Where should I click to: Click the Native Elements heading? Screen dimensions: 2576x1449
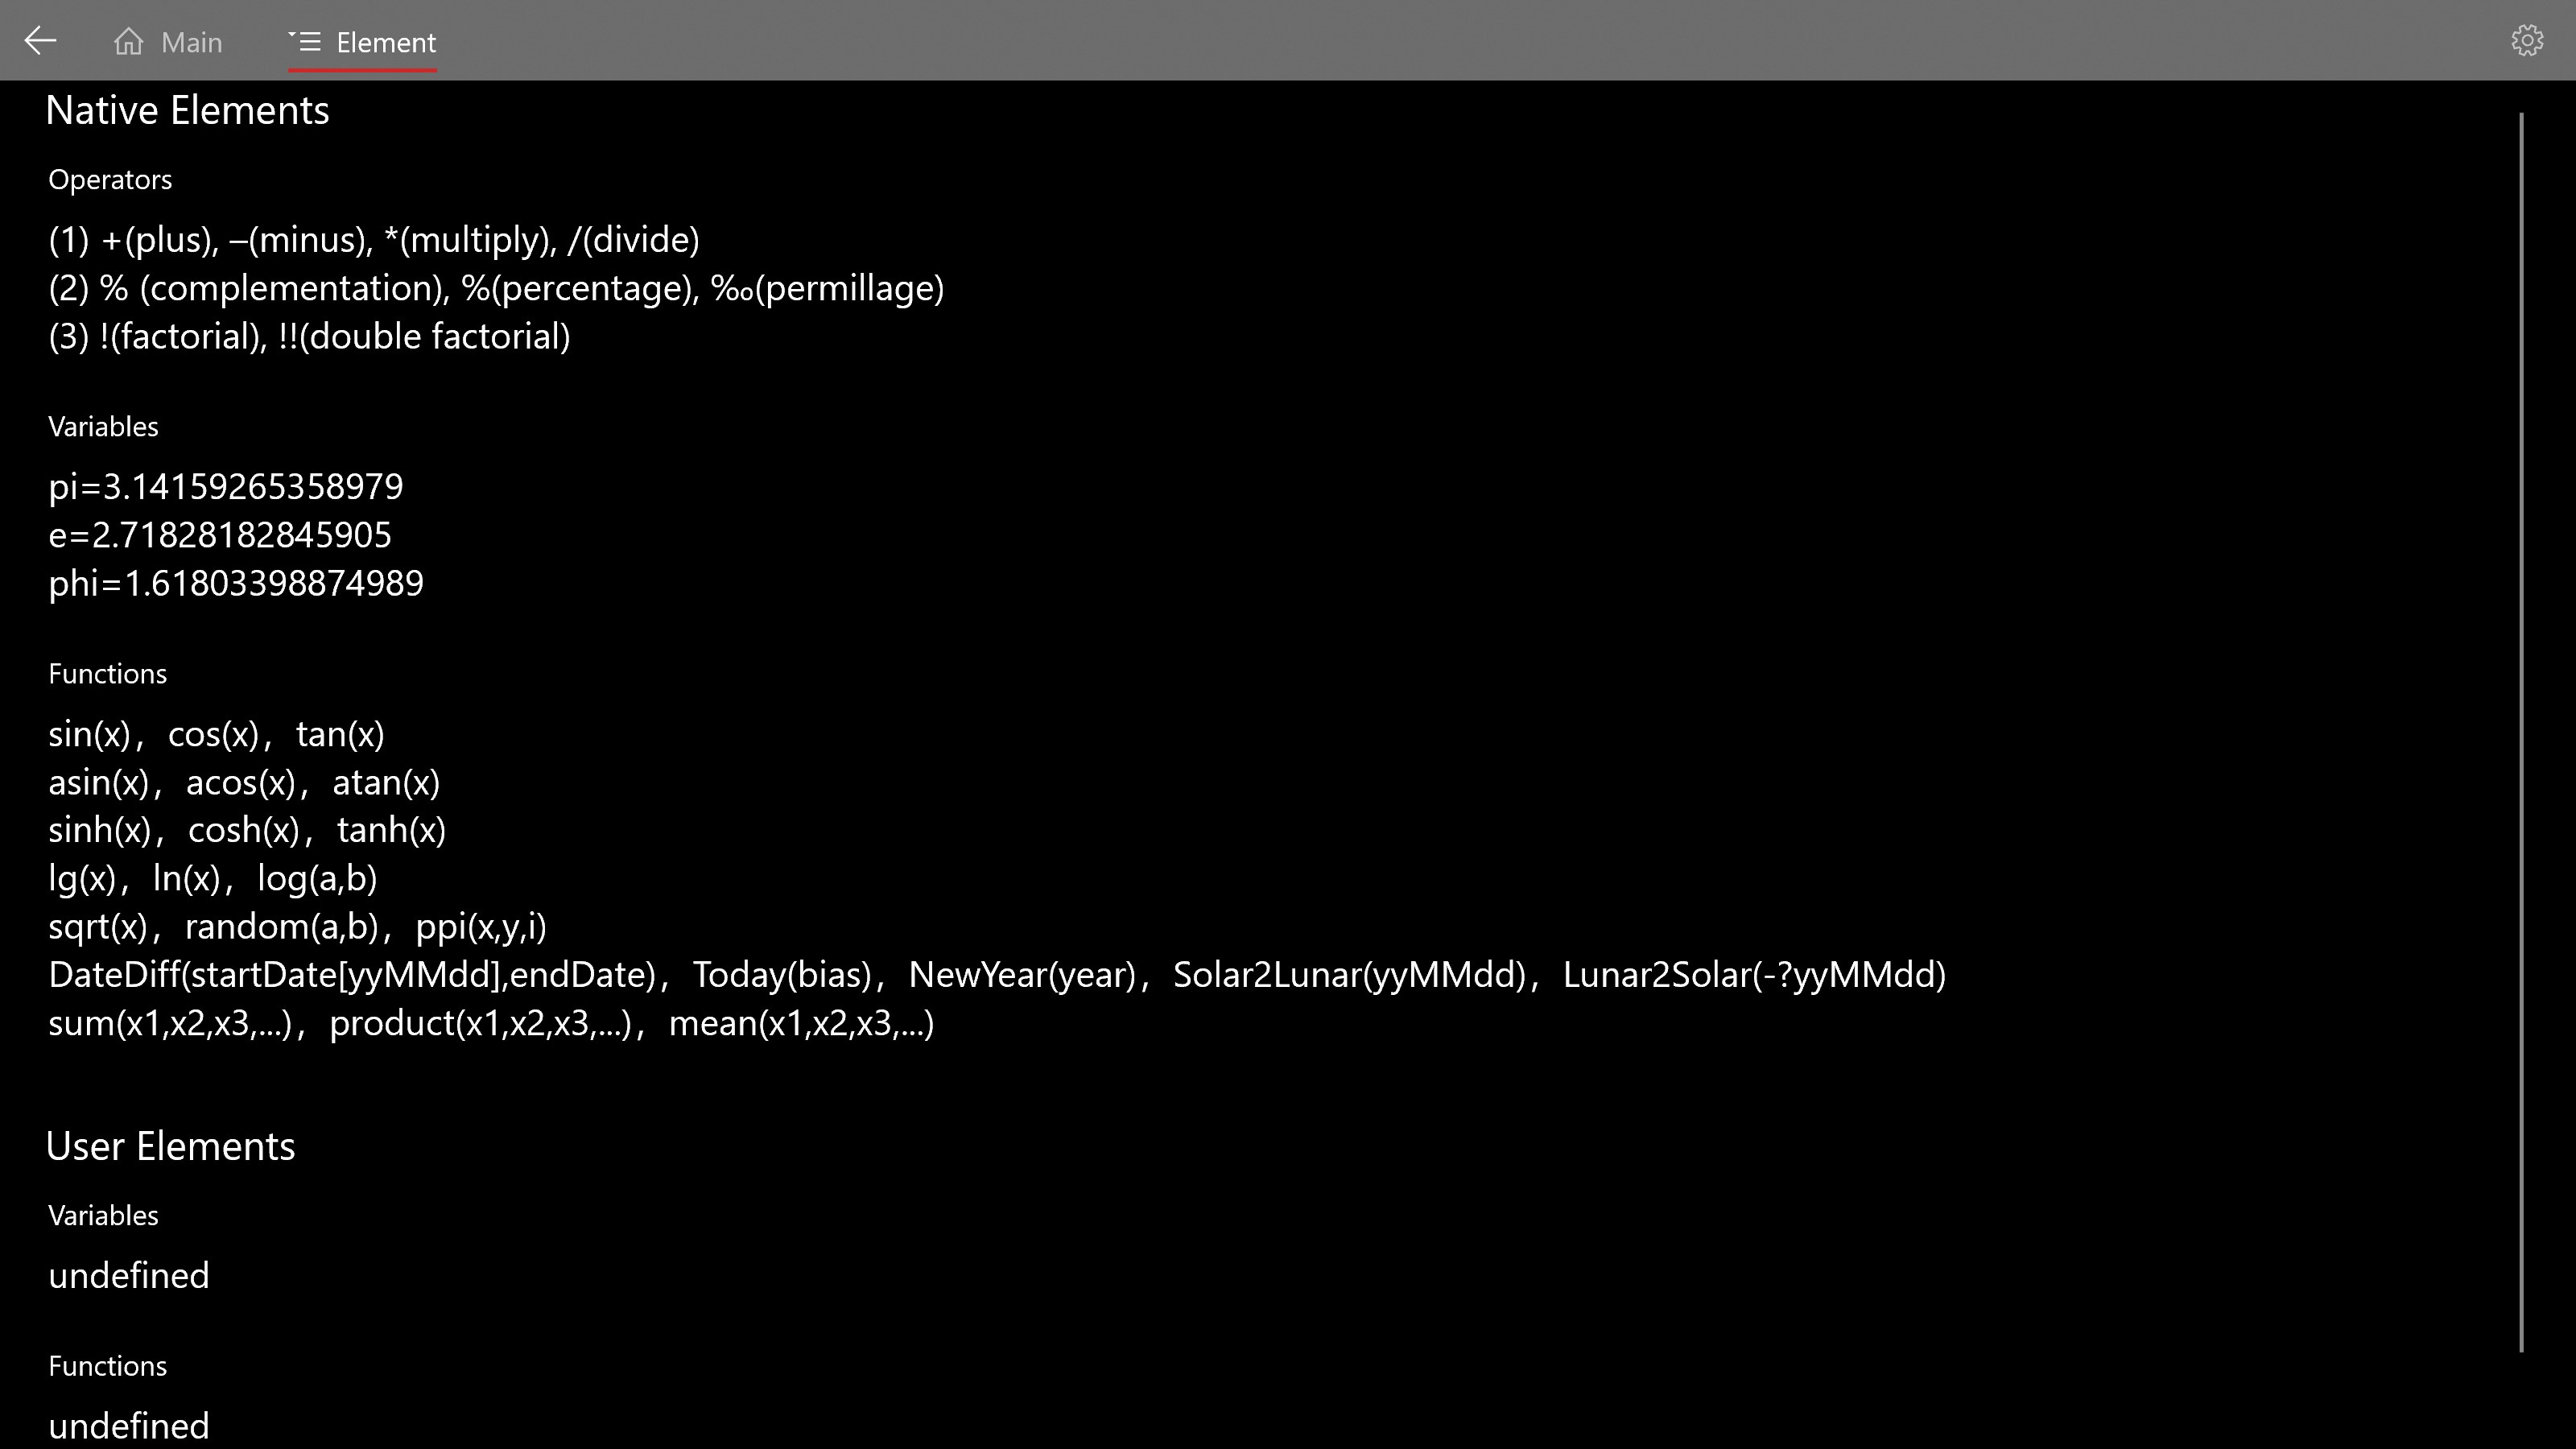click(187, 111)
